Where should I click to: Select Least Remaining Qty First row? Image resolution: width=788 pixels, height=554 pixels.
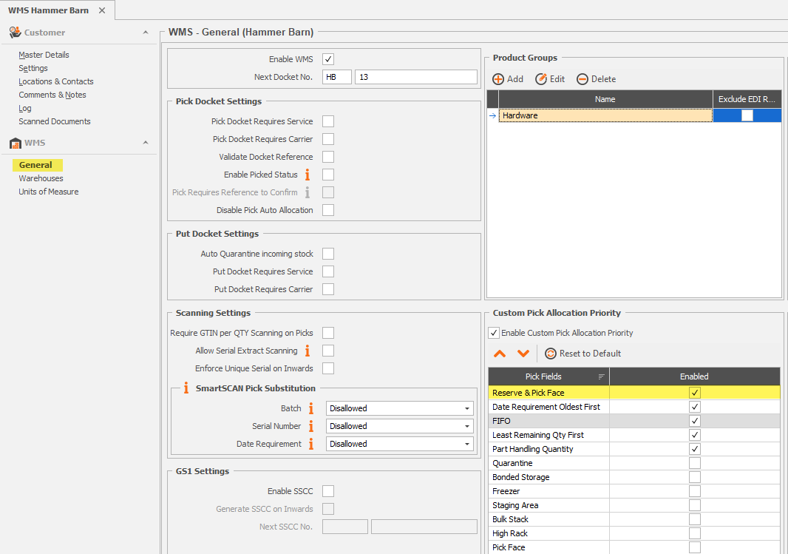634,435
